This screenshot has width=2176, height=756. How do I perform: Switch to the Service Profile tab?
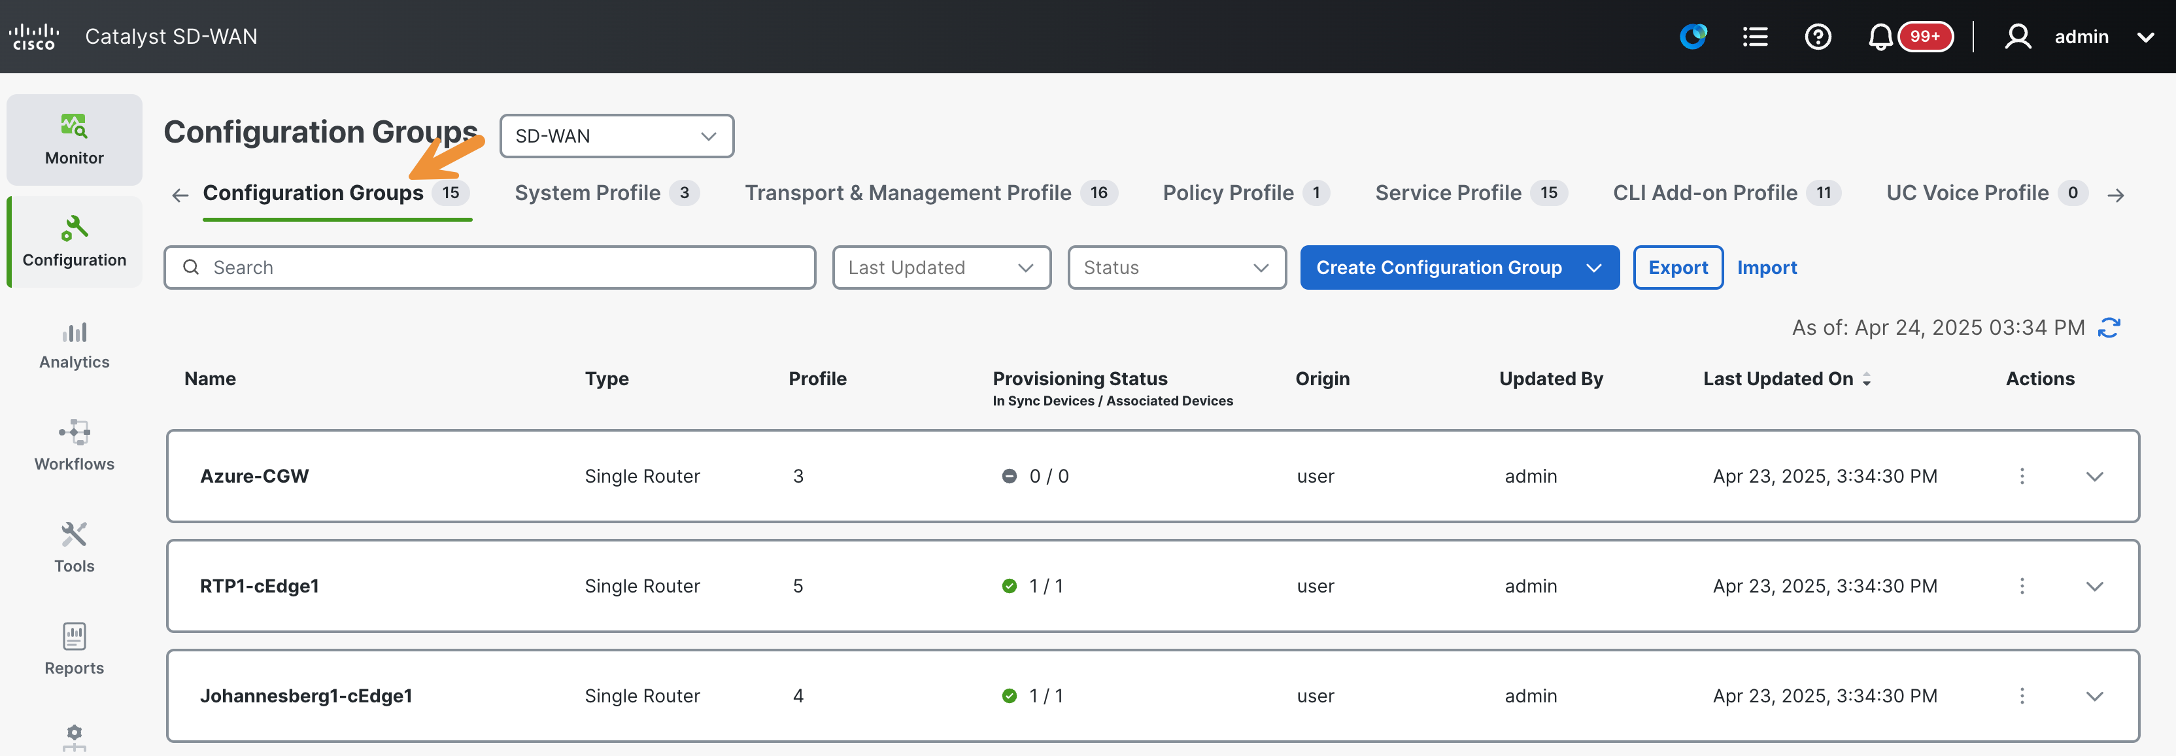[x=1470, y=194]
